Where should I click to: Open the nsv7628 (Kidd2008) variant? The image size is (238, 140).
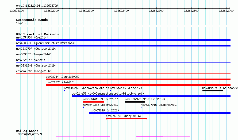(30, 60)
